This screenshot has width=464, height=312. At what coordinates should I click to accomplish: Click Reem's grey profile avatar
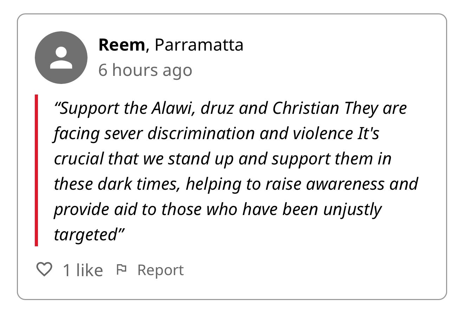point(61,58)
